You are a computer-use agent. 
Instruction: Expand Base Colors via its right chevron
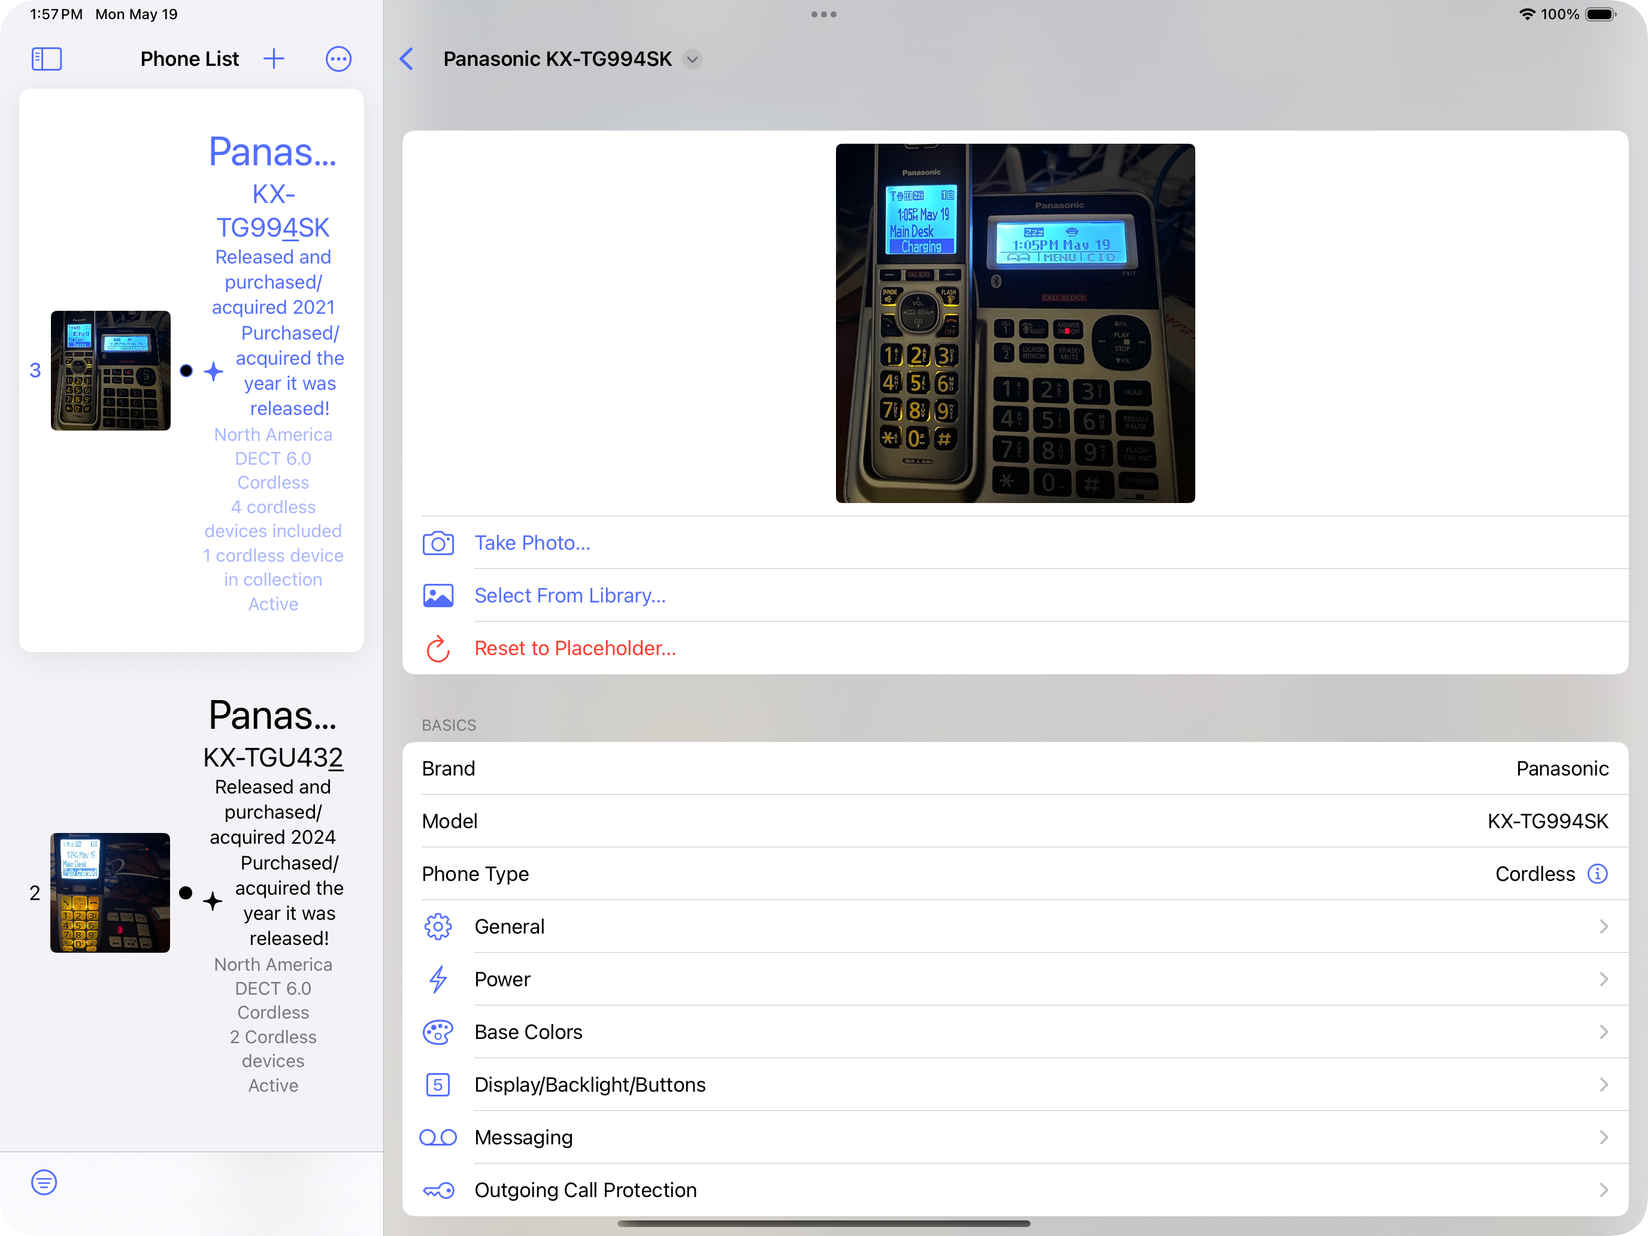click(x=1604, y=1032)
